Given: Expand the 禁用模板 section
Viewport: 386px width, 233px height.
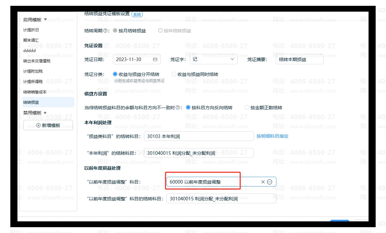Looking at the screenshot, I should pos(45,112).
